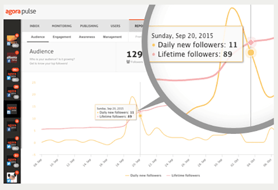Select agora pulse Twitter profile with orange 99+ badge

12,75
